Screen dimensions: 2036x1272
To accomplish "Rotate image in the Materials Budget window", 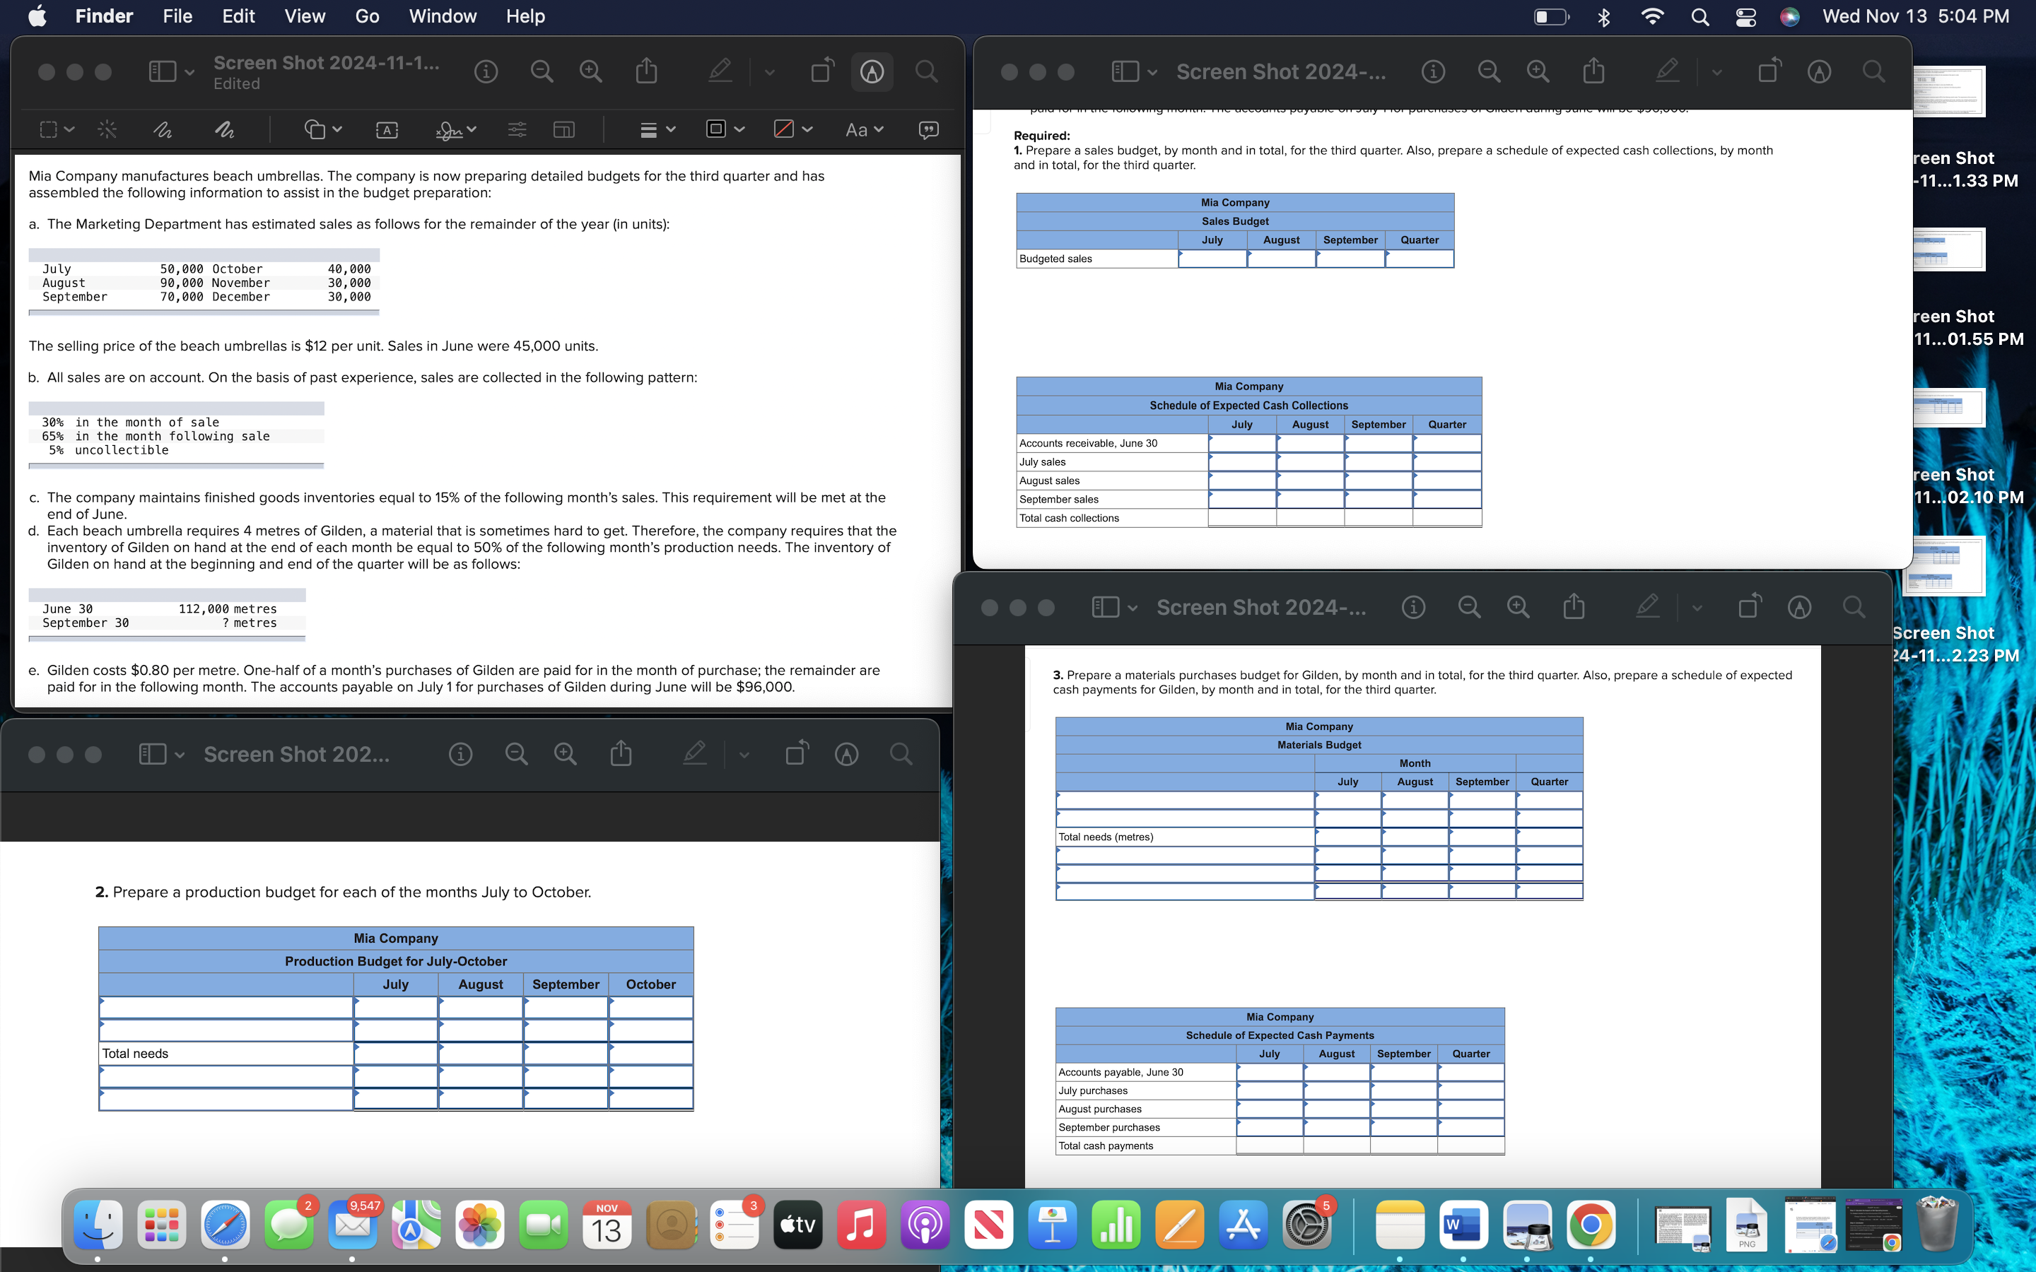I will pos(1750,606).
